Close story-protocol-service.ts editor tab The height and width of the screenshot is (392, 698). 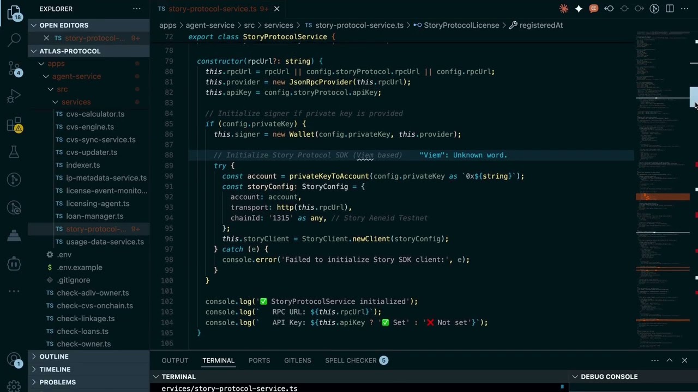point(276,9)
